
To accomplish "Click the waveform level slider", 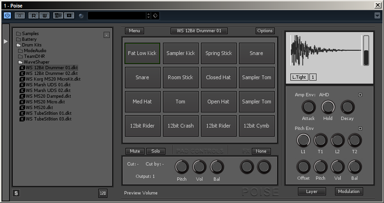I will coord(366,51).
